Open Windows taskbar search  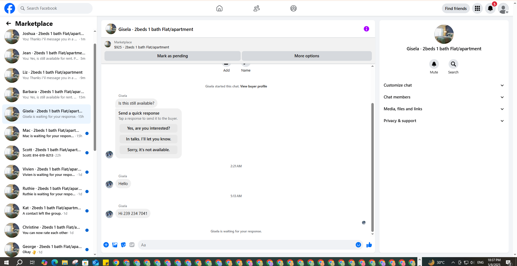(19, 262)
